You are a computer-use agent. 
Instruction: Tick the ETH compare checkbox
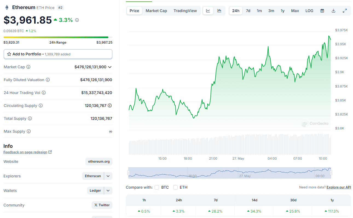click(175, 187)
